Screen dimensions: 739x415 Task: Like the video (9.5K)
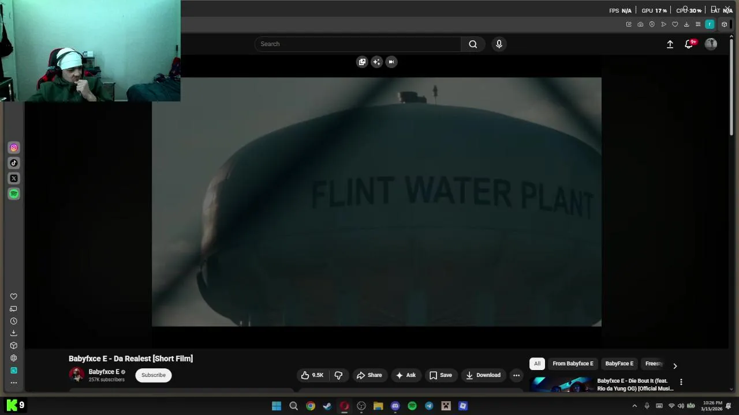click(312, 375)
